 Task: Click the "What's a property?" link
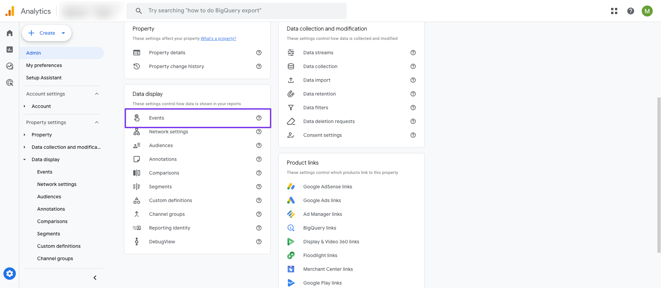[218, 38]
